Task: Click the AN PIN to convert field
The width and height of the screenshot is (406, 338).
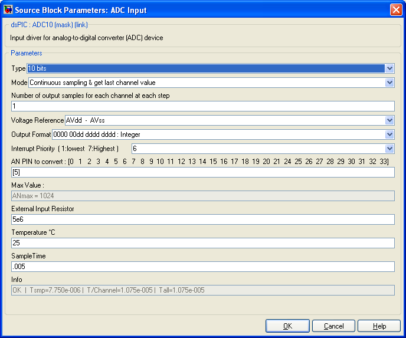Action: tap(202, 172)
